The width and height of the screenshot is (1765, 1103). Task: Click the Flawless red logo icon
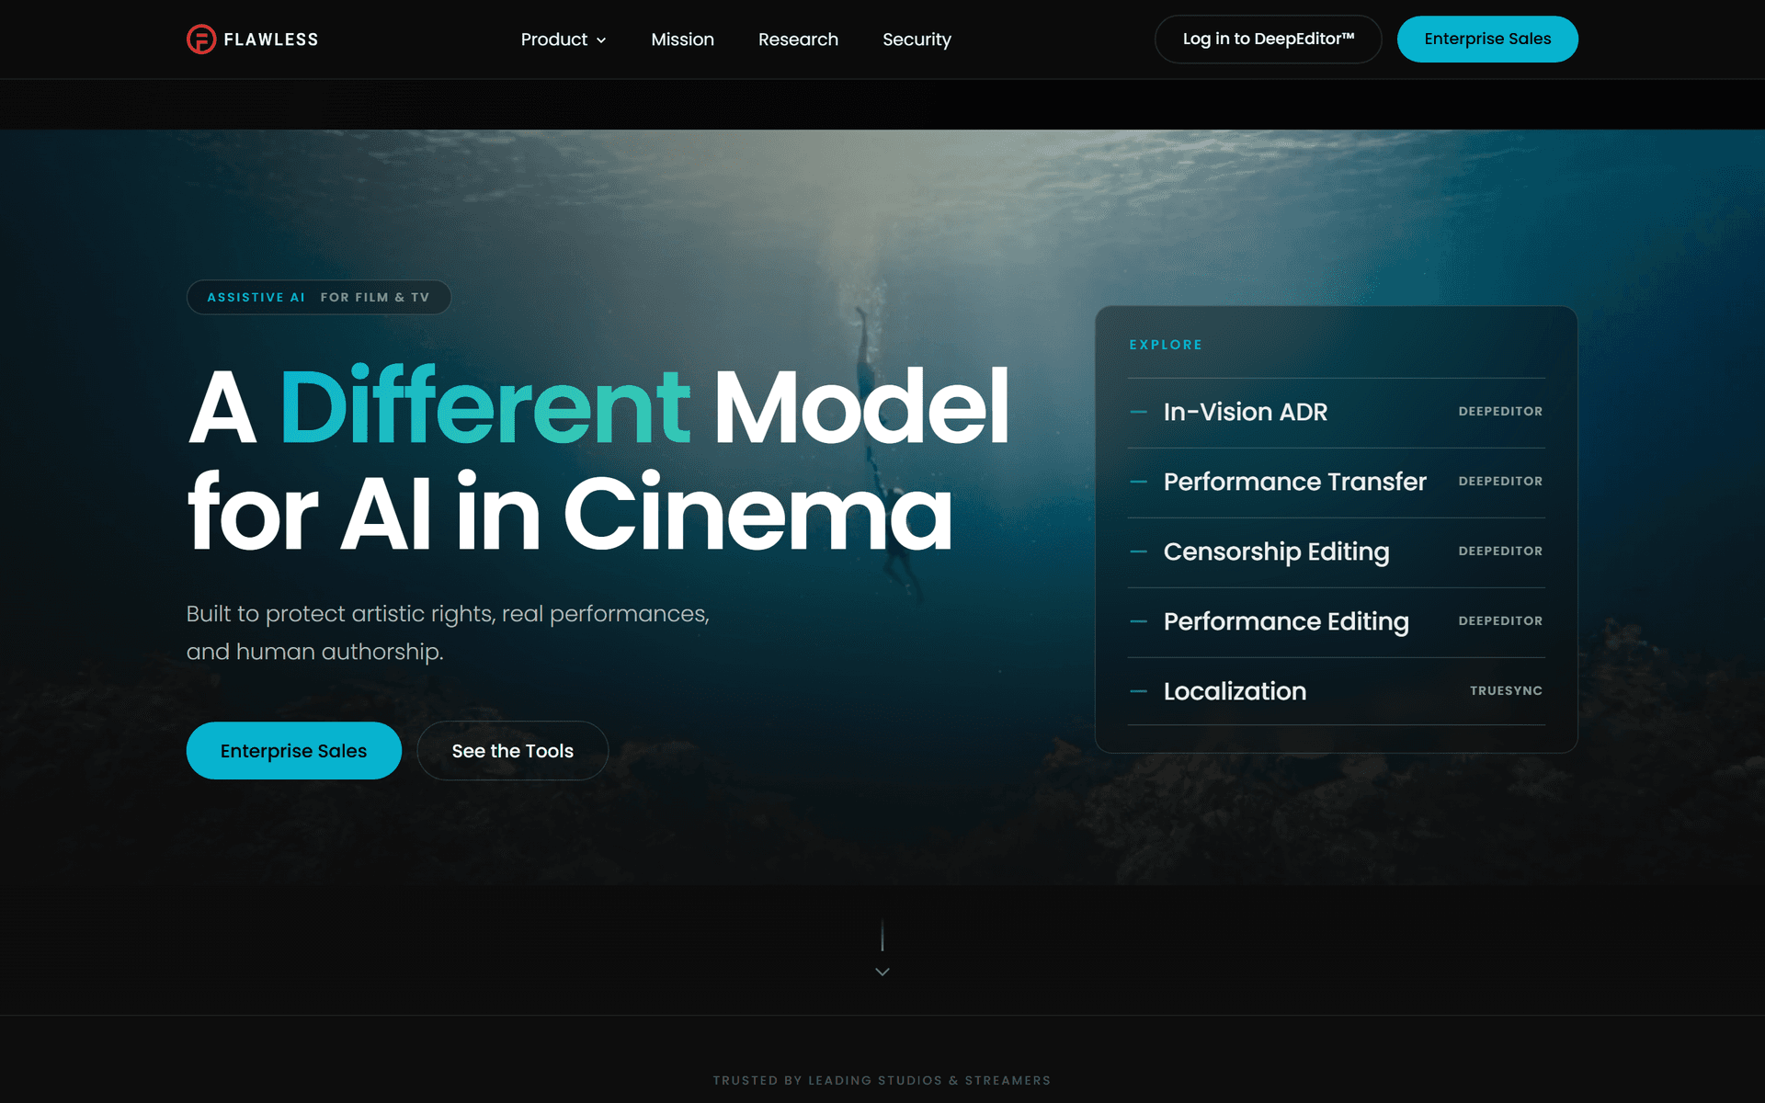tap(201, 40)
